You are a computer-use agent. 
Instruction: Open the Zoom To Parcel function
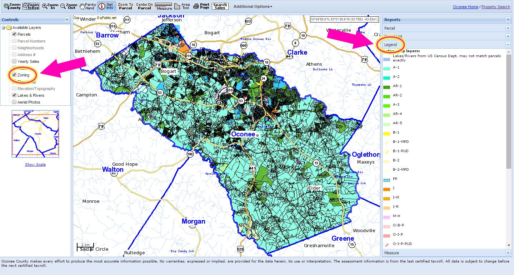[125, 6]
